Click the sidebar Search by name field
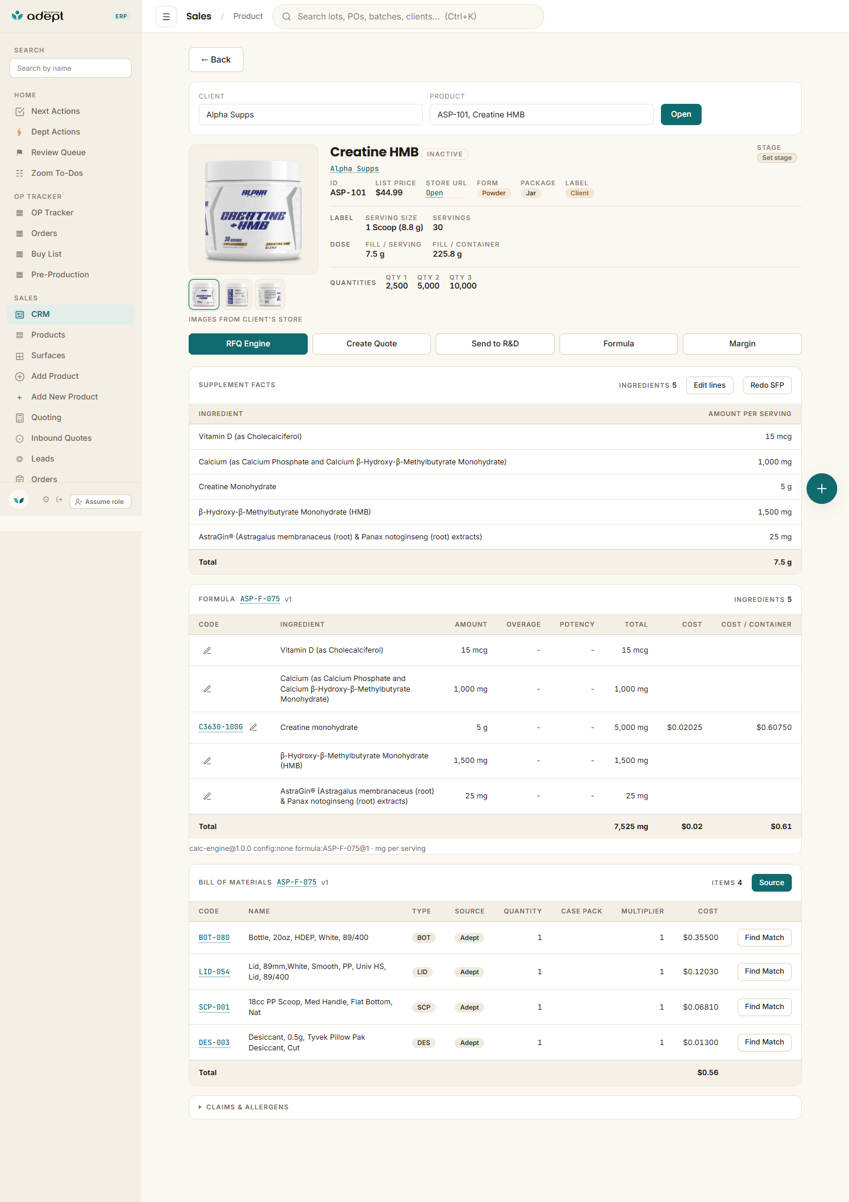 tap(70, 68)
